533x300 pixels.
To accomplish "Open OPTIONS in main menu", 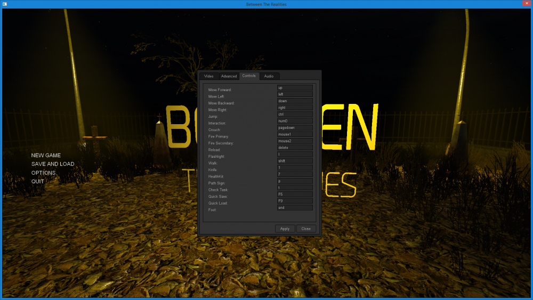I will pos(43,173).
